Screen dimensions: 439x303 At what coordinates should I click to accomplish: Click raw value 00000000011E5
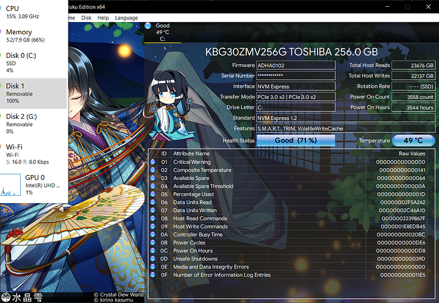(402, 275)
